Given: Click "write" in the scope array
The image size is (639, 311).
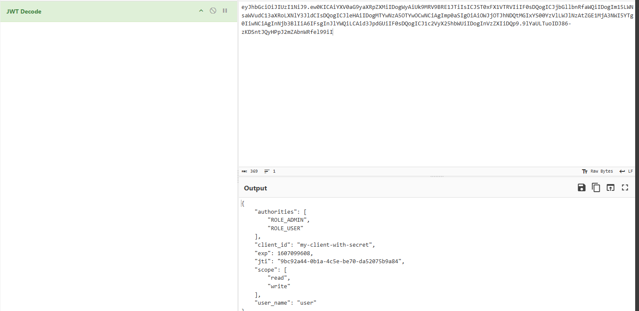Looking at the screenshot, I should pyautogui.click(x=279, y=286).
